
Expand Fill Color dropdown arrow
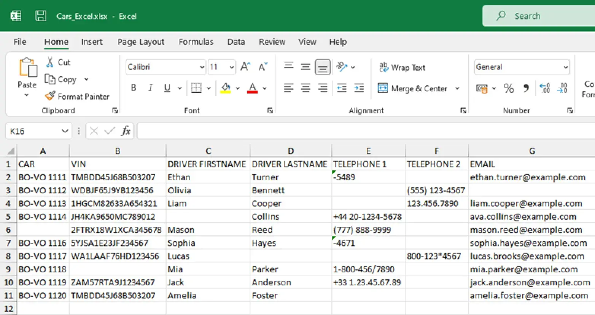coord(238,88)
